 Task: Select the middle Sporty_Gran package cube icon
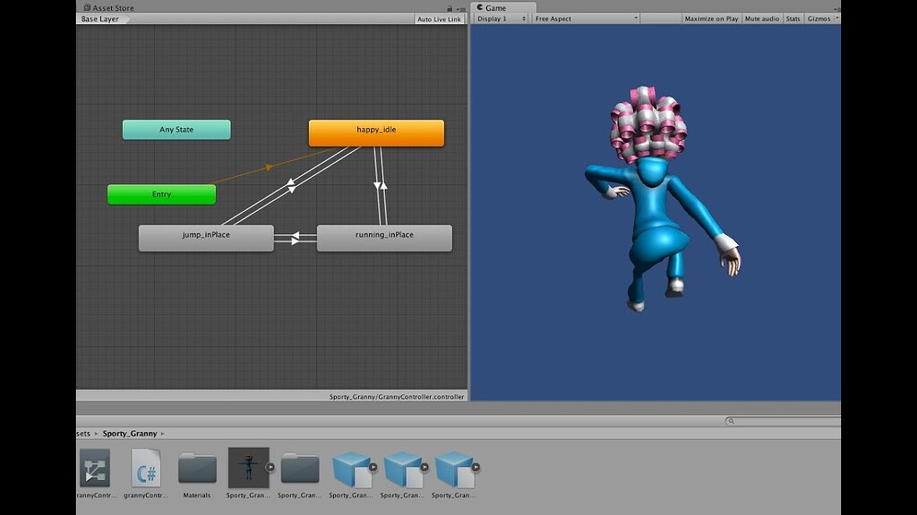pos(402,467)
